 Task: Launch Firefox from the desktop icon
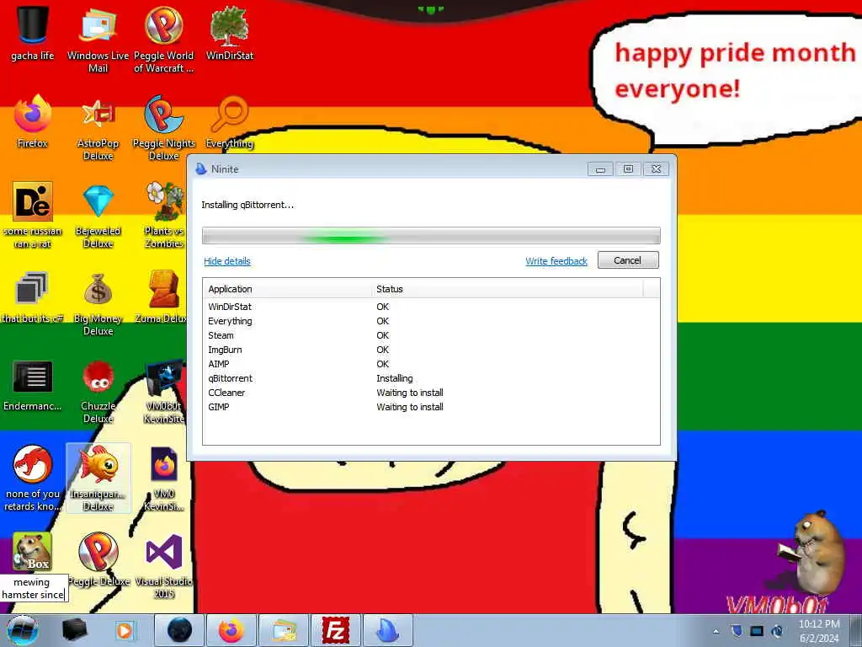(33, 122)
